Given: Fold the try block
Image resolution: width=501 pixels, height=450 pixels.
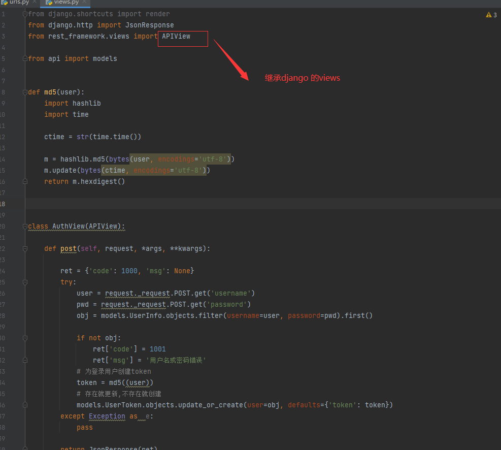Looking at the screenshot, I should point(25,282).
